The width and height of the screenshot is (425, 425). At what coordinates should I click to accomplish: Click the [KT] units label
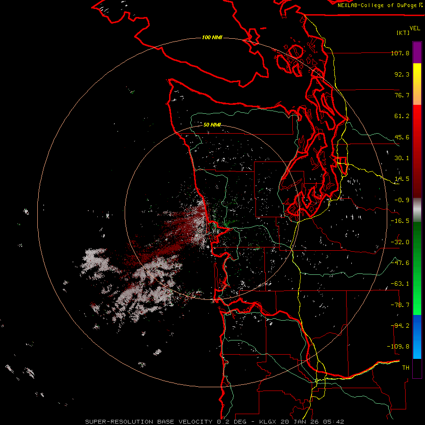(403, 33)
